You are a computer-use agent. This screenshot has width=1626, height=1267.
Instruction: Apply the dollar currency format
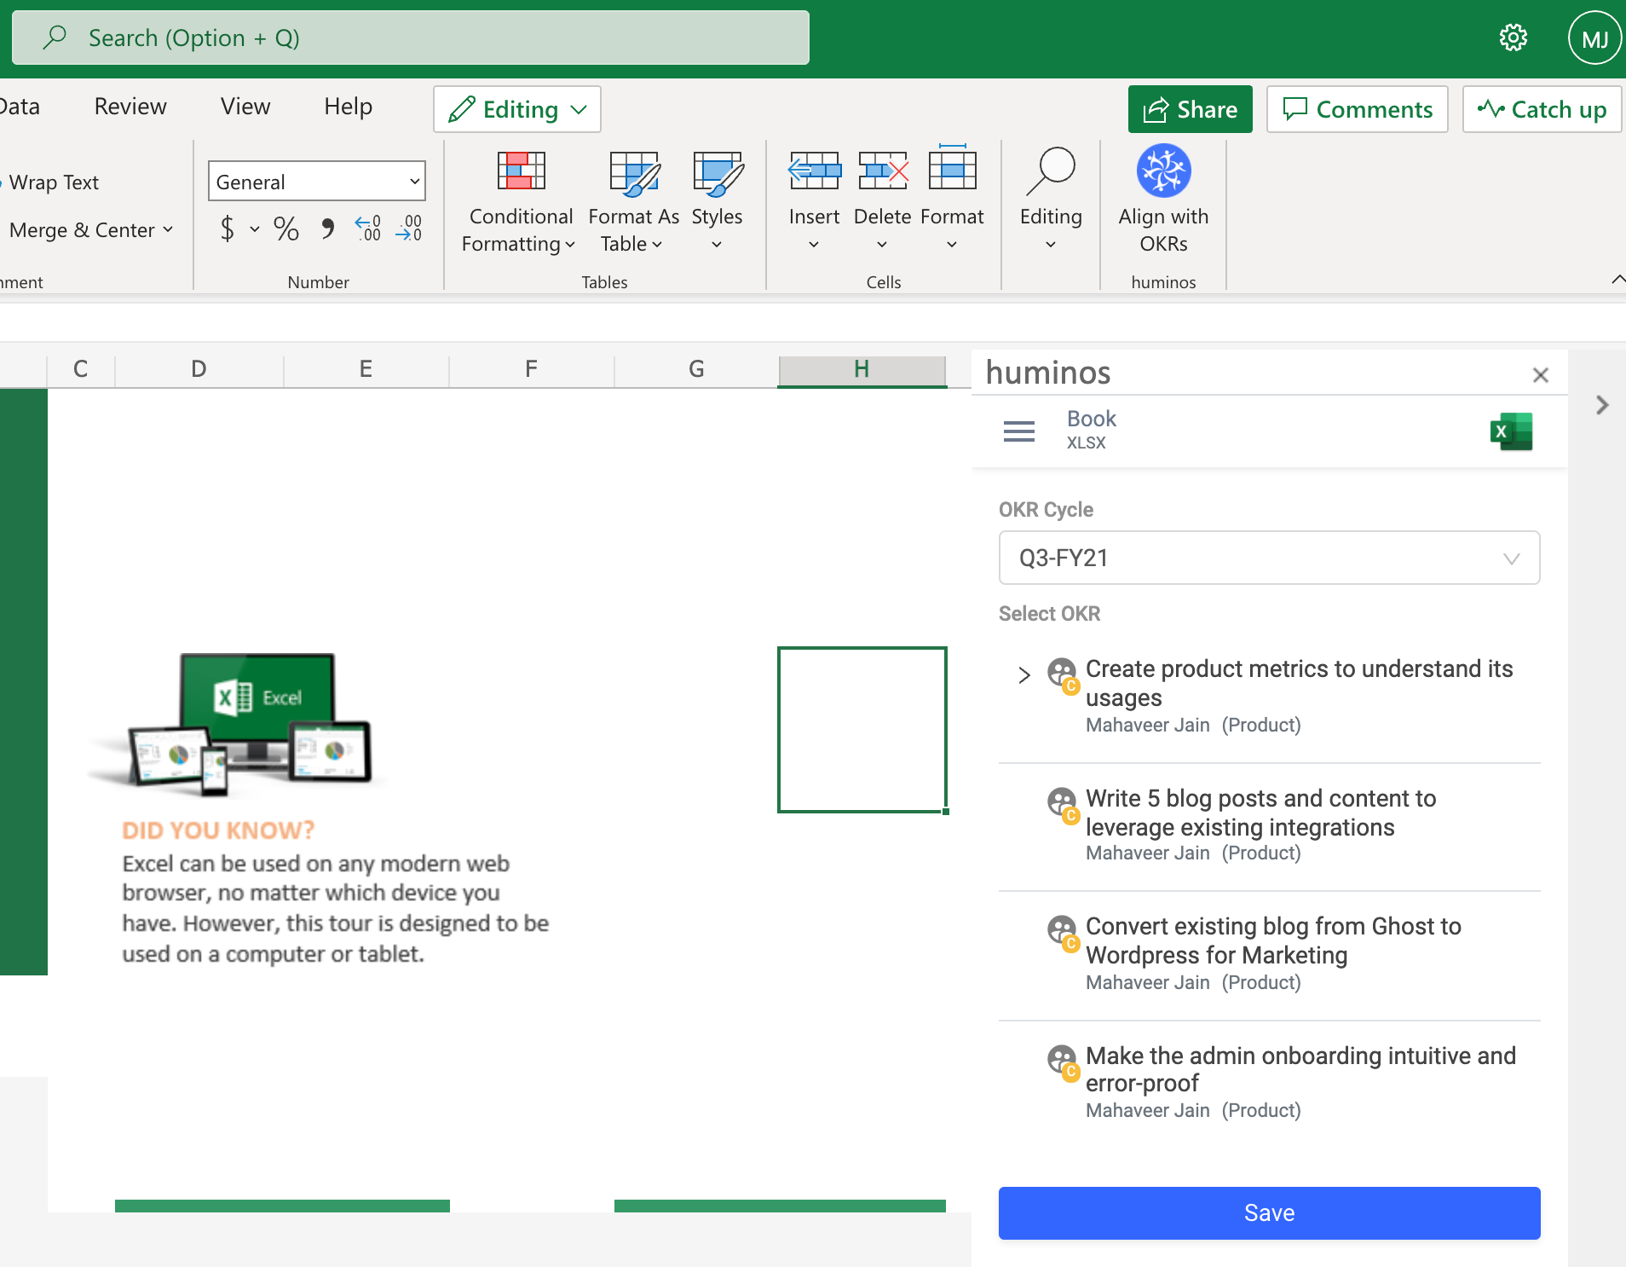click(x=227, y=229)
